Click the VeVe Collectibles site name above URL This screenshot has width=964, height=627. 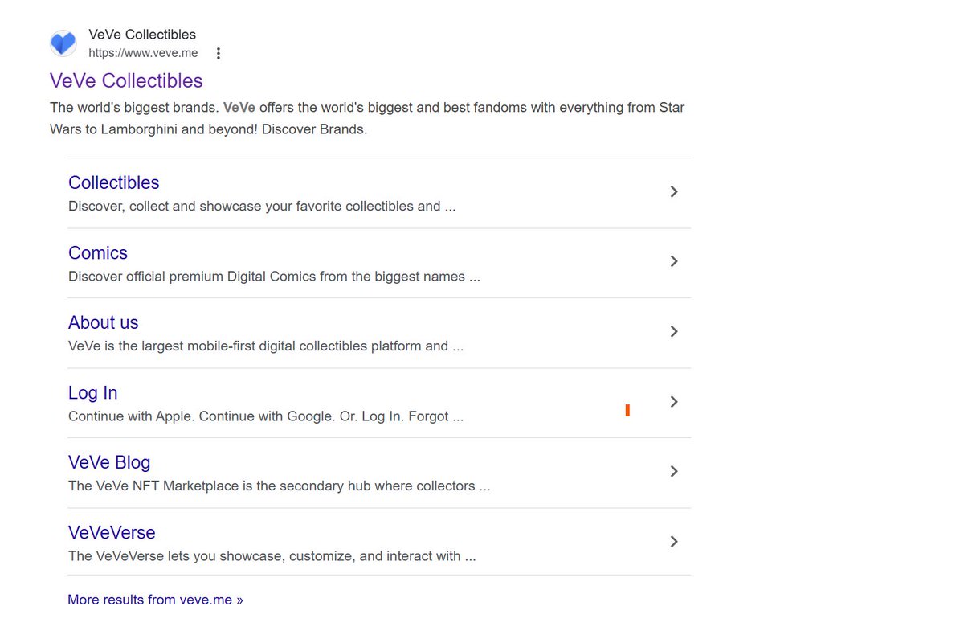pos(142,35)
